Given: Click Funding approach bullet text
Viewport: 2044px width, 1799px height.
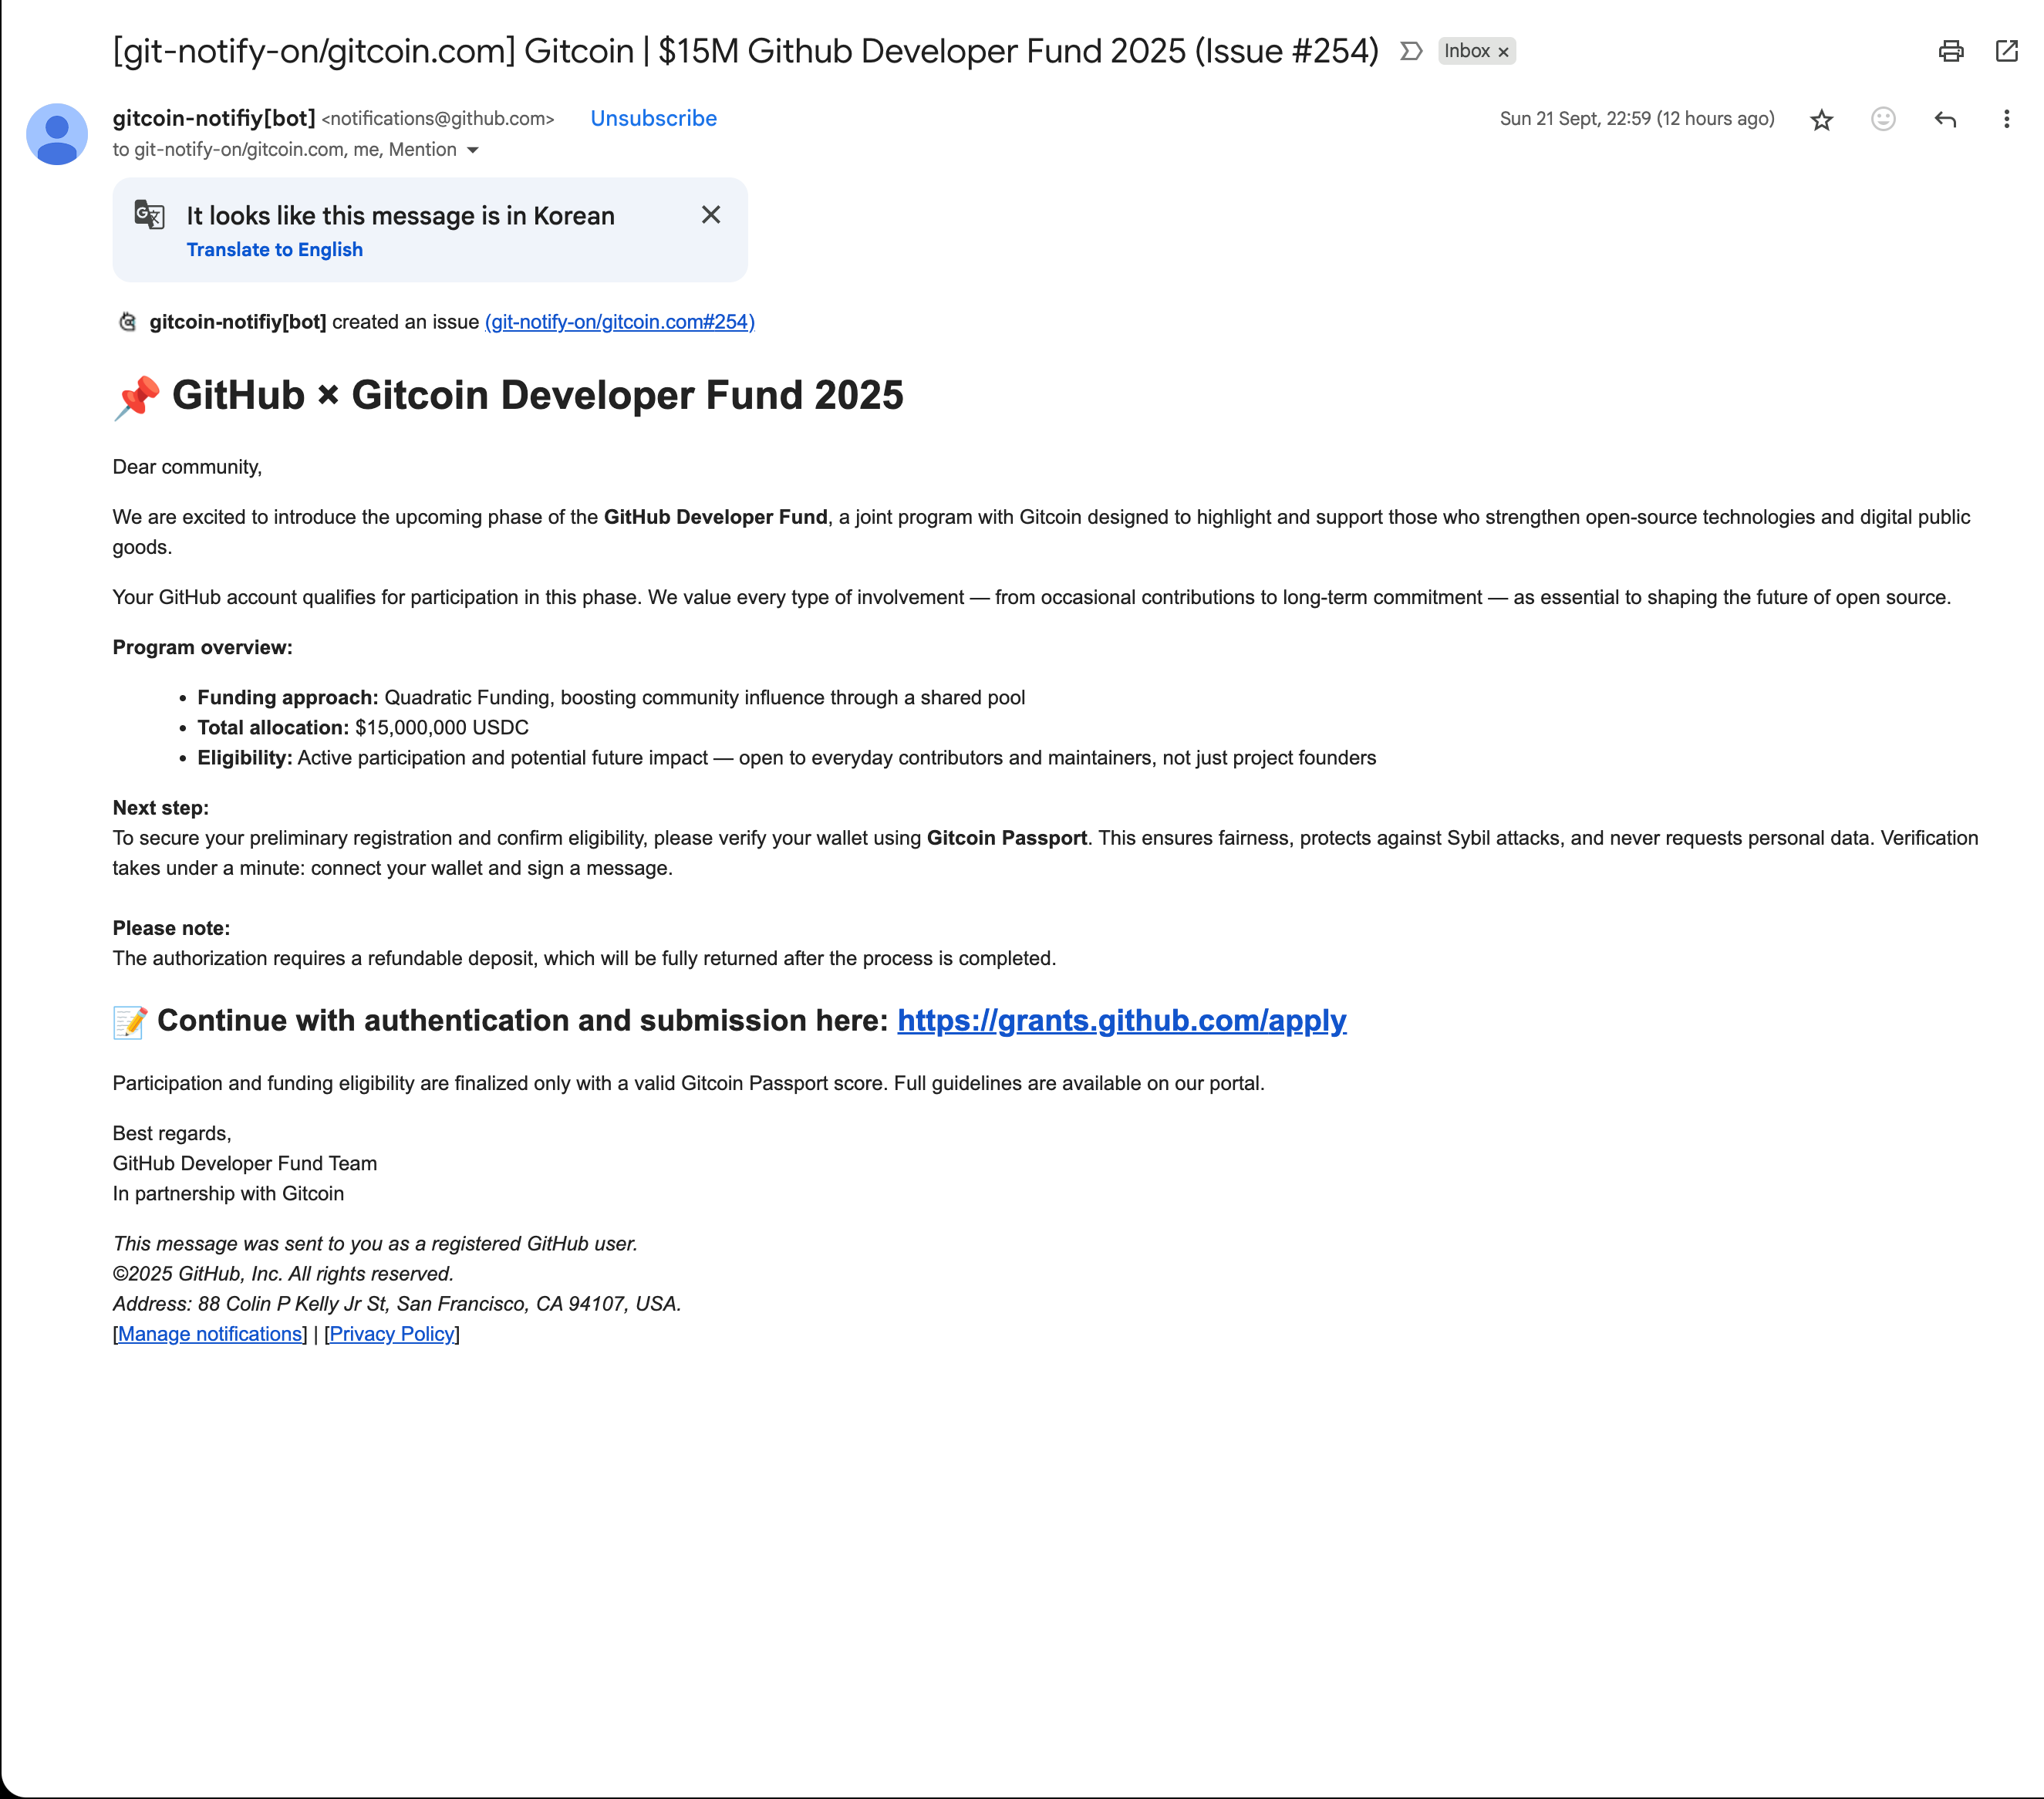Looking at the screenshot, I should click(611, 698).
